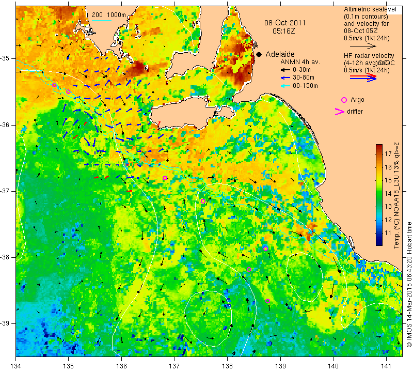This screenshot has width=413, height=372.
Task: Click the longitude 139 axis label
Action: pos(280,366)
